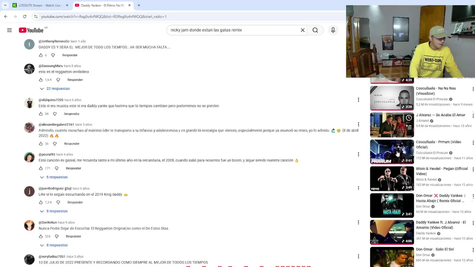Open Wisin & Yandel Pegao video title
The image size is (475, 267).
442,171
